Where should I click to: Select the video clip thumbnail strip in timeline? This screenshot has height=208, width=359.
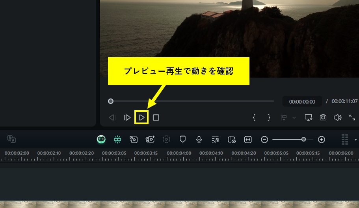point(180,204)
